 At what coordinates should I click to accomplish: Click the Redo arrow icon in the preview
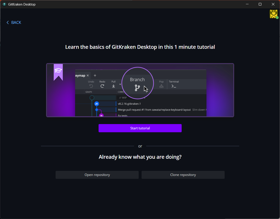102,86
